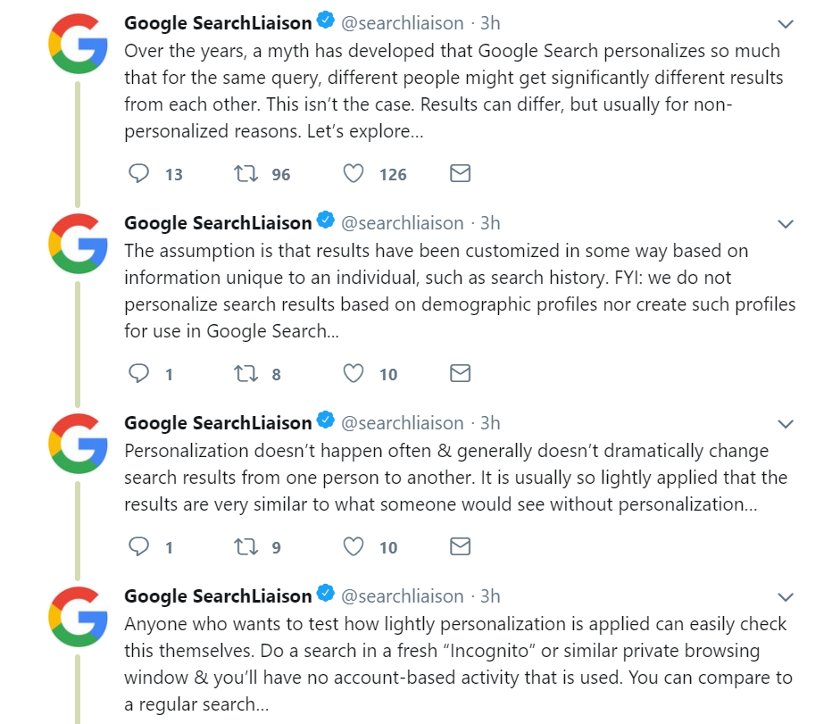The image size is (832, 724).
Task: Toggle the like heart on the tweet with 126 likes
Action: (354, 173)
